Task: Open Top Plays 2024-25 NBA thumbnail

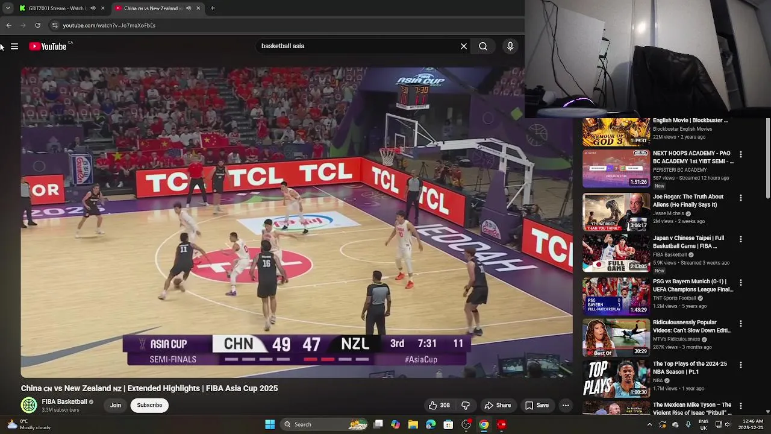Action: click(616, 379)
